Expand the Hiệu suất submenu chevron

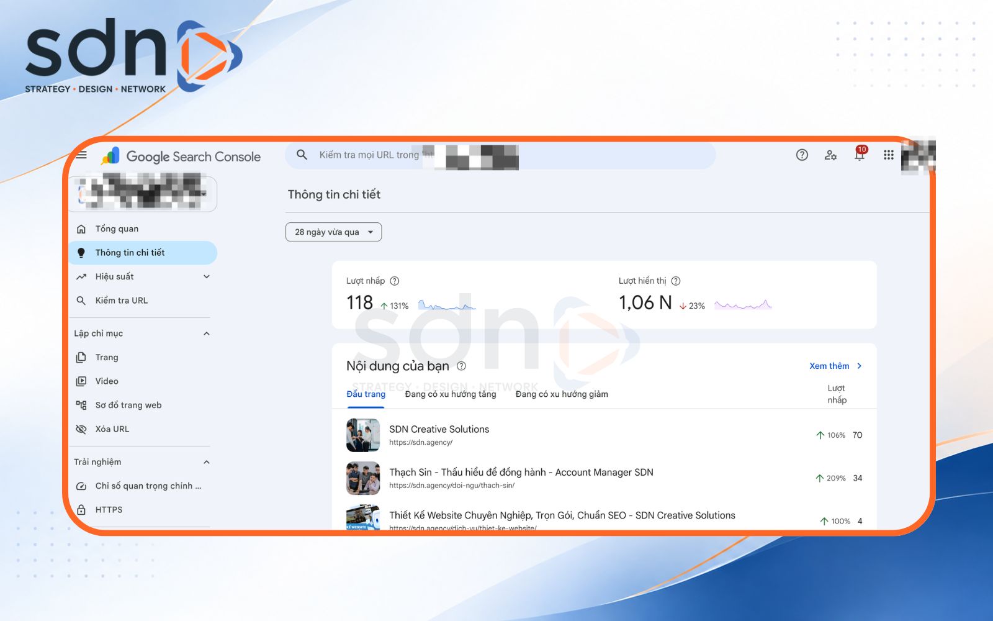click(207, 277)
